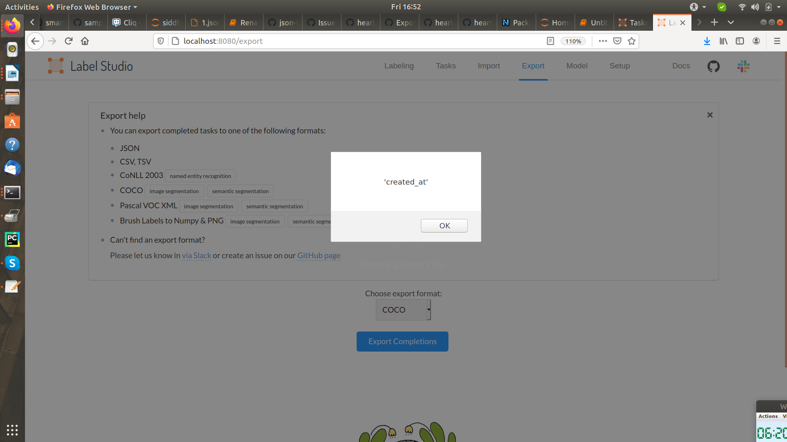Click the Firefox downloads arrow icon
This screenshot has height=442, width=787.
tap(707, 41)
